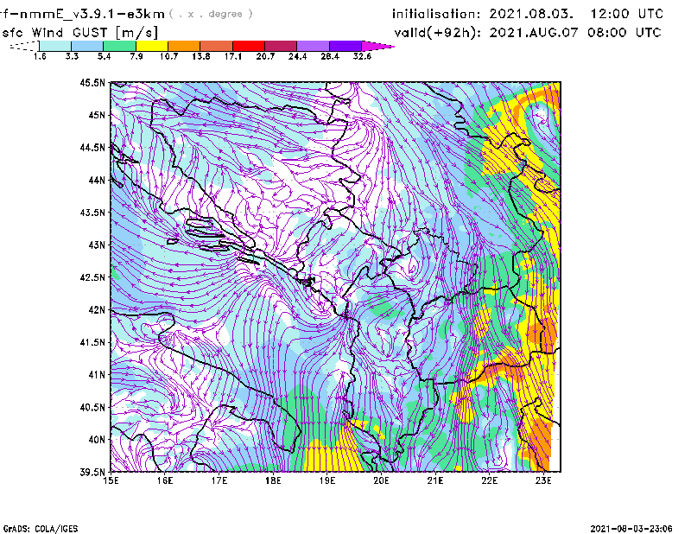Click the '2021-08-03-23:06' footer timestamp
This screenshot has height=534, width=691.
631,529
